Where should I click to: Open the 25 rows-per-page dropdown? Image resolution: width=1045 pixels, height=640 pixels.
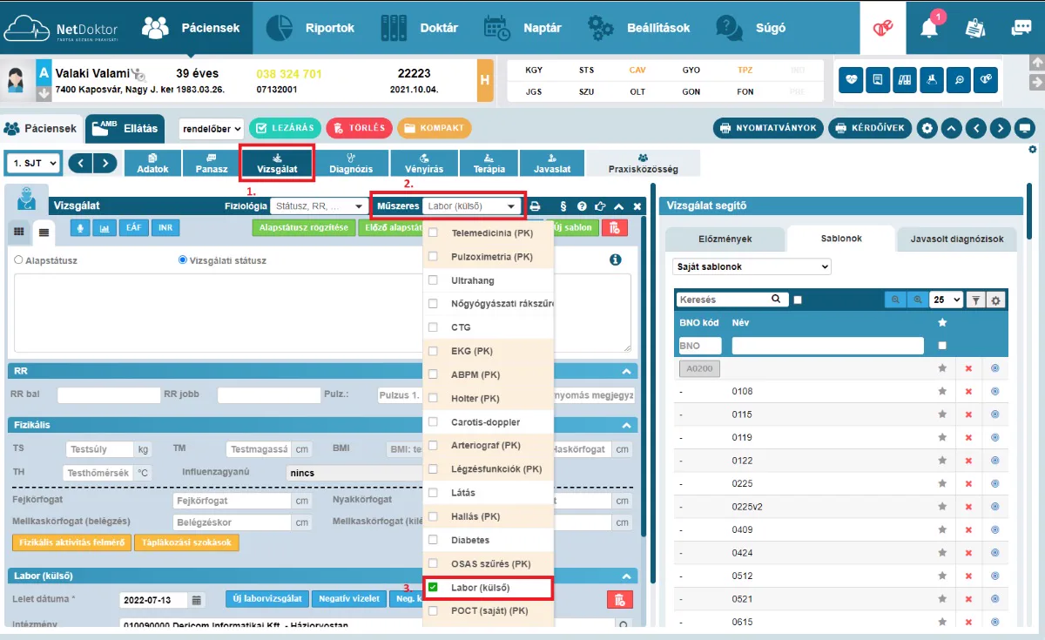tap(947, 300)
